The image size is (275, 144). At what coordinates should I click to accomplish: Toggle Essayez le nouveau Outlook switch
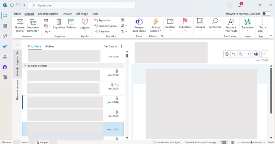pos(266,14)
